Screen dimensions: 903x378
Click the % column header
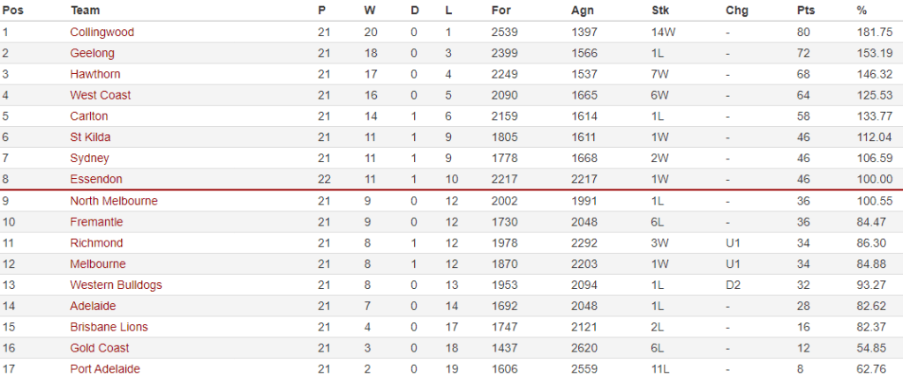[x=861, y=11]
